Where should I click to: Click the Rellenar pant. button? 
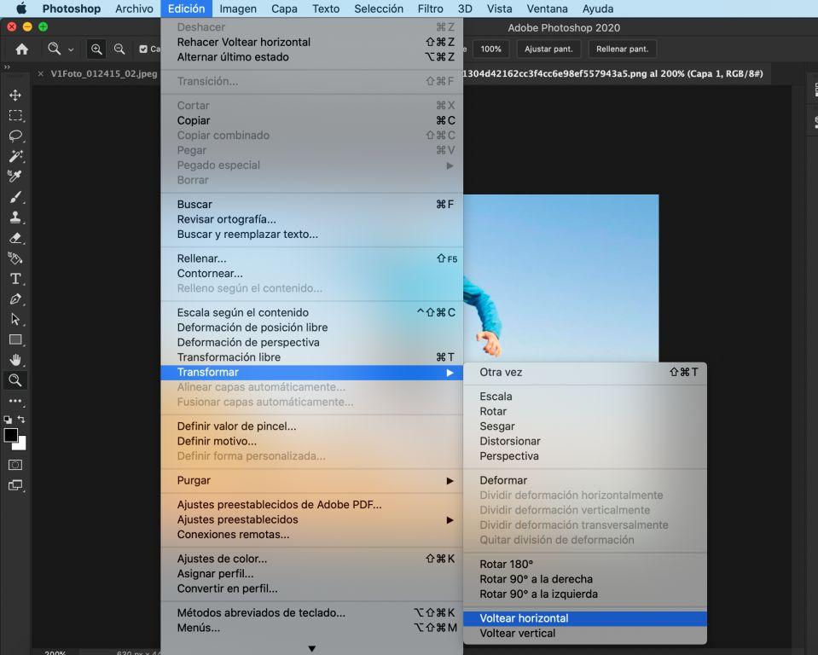tap(622, 49)
